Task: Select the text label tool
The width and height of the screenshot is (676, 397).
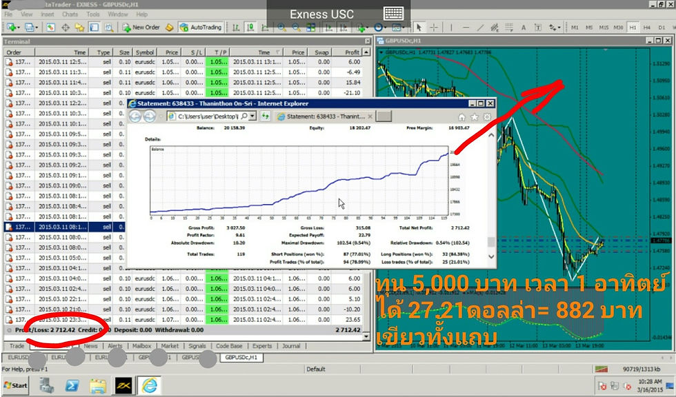Action: point(537,28)
